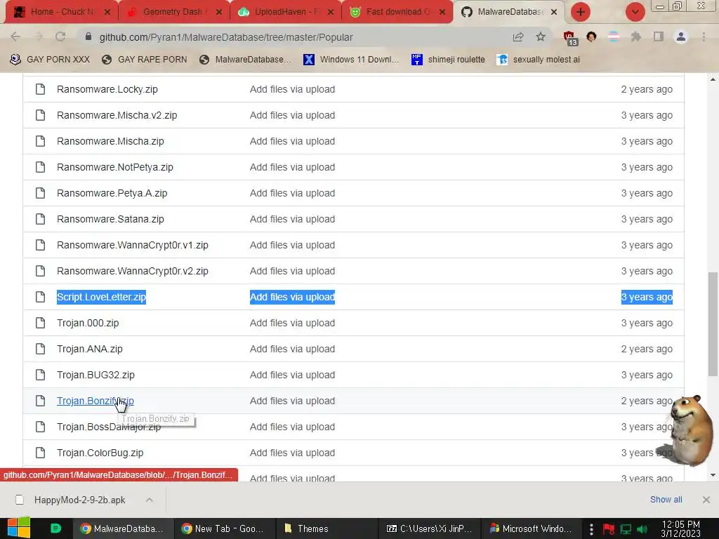Open the C:\Users\Xi JinP... 7-Zip taskbar window
Viewport: 719px width, 539px height.
point(429,528)
